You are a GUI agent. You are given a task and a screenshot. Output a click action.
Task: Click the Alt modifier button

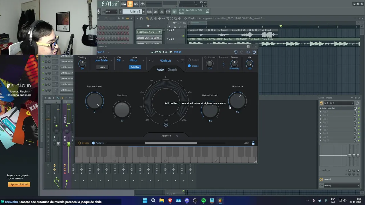162,12
